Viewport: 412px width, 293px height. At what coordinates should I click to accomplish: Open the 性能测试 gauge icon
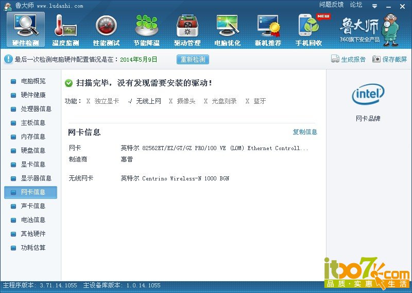[106, 26]
